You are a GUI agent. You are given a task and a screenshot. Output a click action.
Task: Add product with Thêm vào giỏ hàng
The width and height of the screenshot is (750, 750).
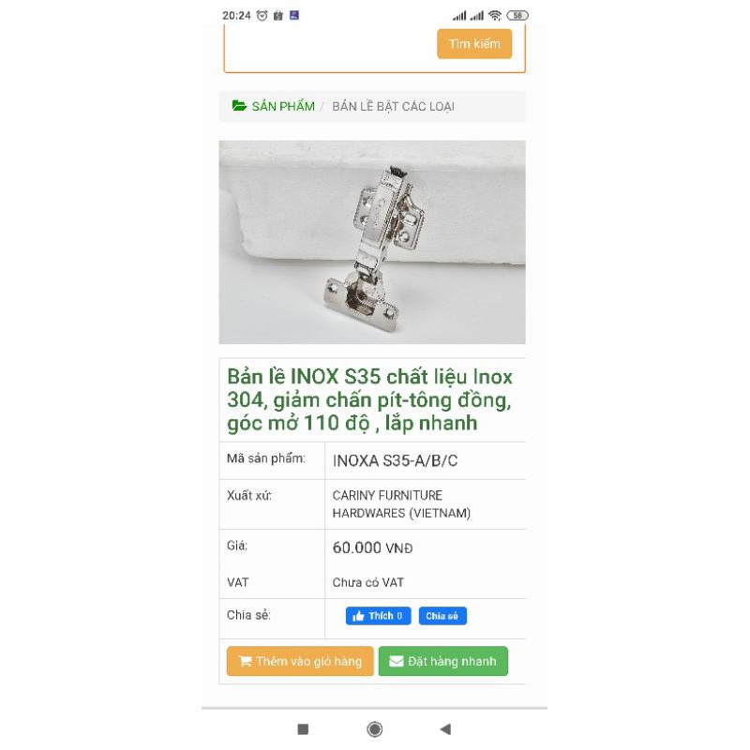click(x=300, y=661)
